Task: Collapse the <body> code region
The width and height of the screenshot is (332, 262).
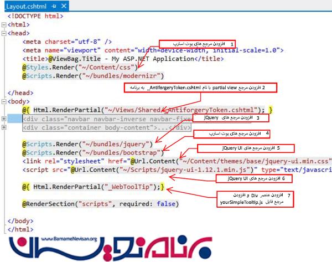Action: coord(4,101)
